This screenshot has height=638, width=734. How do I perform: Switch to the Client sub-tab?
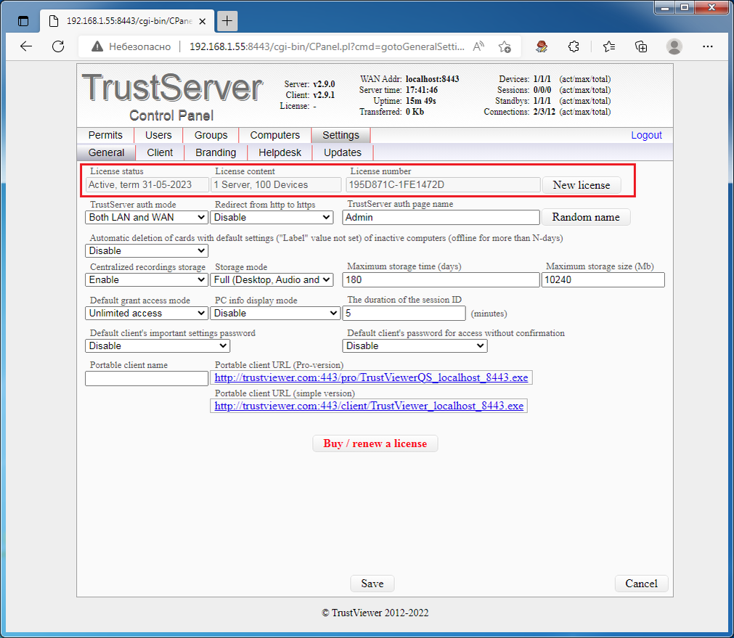160,152
